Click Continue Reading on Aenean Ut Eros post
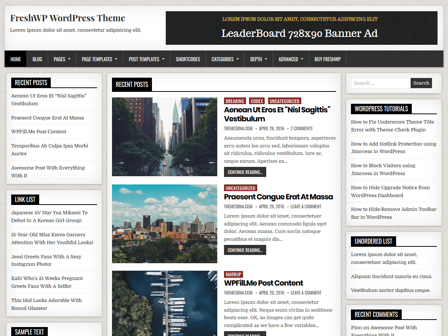The width and height of the screenshot is (448, 336). [245, 172]
